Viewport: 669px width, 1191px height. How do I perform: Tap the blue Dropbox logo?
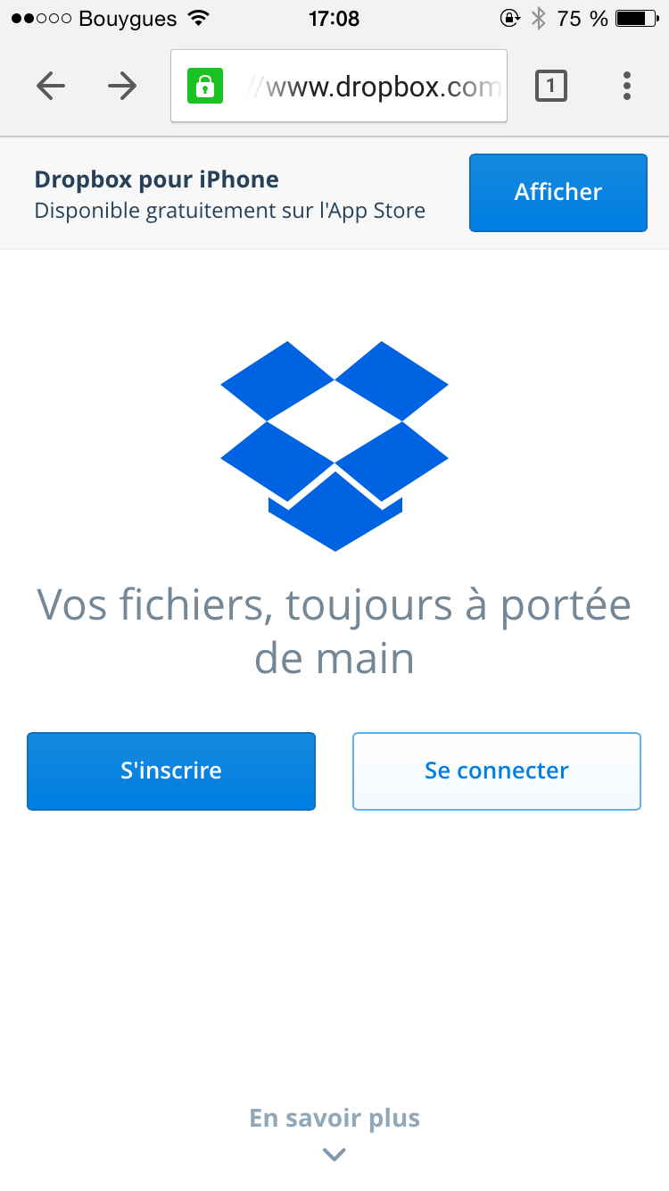pos(334,446)
